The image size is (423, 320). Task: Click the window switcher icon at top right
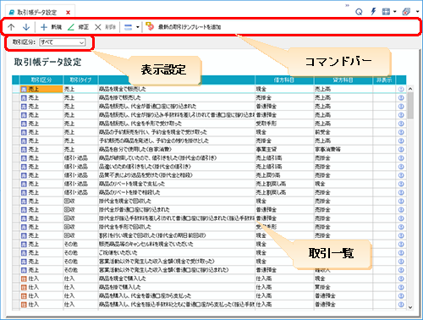[406, 12]
